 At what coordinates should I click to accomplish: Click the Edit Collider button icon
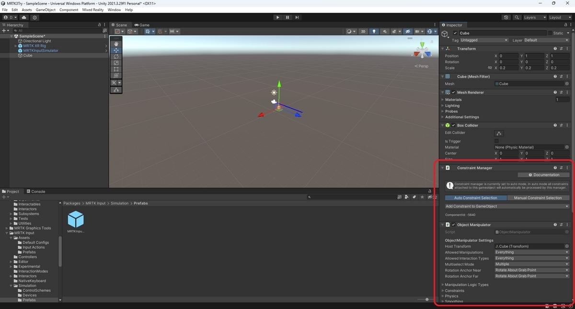point(499,133)
